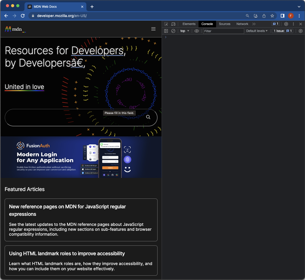Create a live expression with eye icon
The width and height of the screenshot is (305, 280).
(197, 31)
